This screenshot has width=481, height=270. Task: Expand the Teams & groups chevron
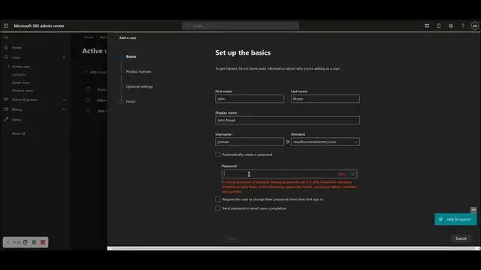pos(64,100)
